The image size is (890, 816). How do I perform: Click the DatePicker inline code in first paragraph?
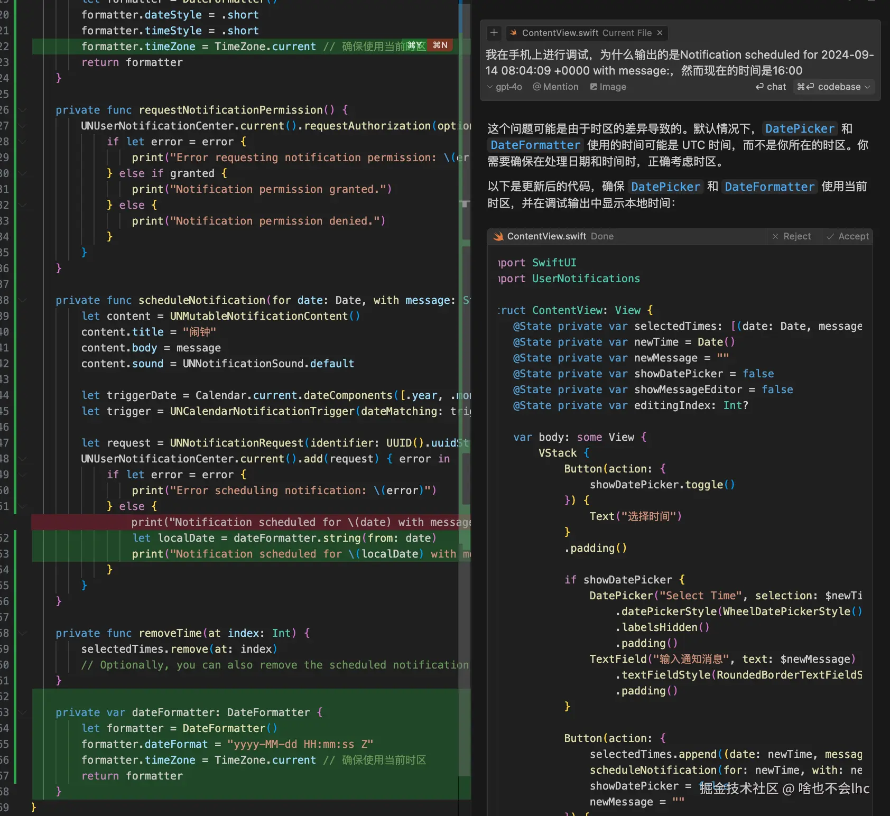[800, 128]
